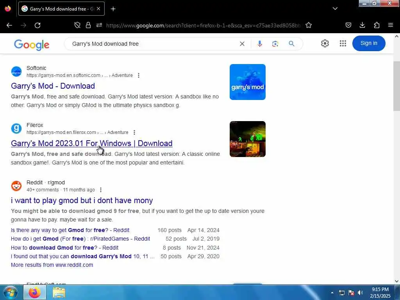Clear the Google search box with X

point(242,44)
